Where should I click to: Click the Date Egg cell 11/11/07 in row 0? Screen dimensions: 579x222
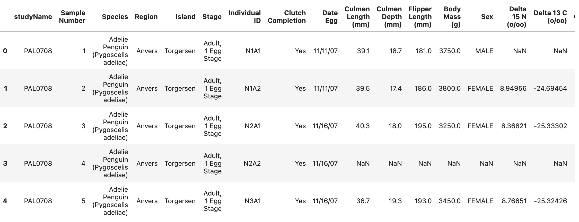click(x=326, y=51)
